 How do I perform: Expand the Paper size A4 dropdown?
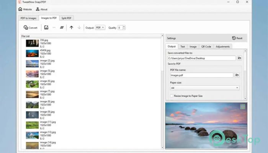(x=204, y=88)
